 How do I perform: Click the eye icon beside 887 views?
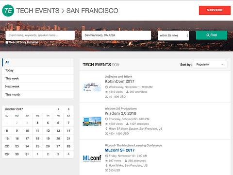[x=106, y=161]
